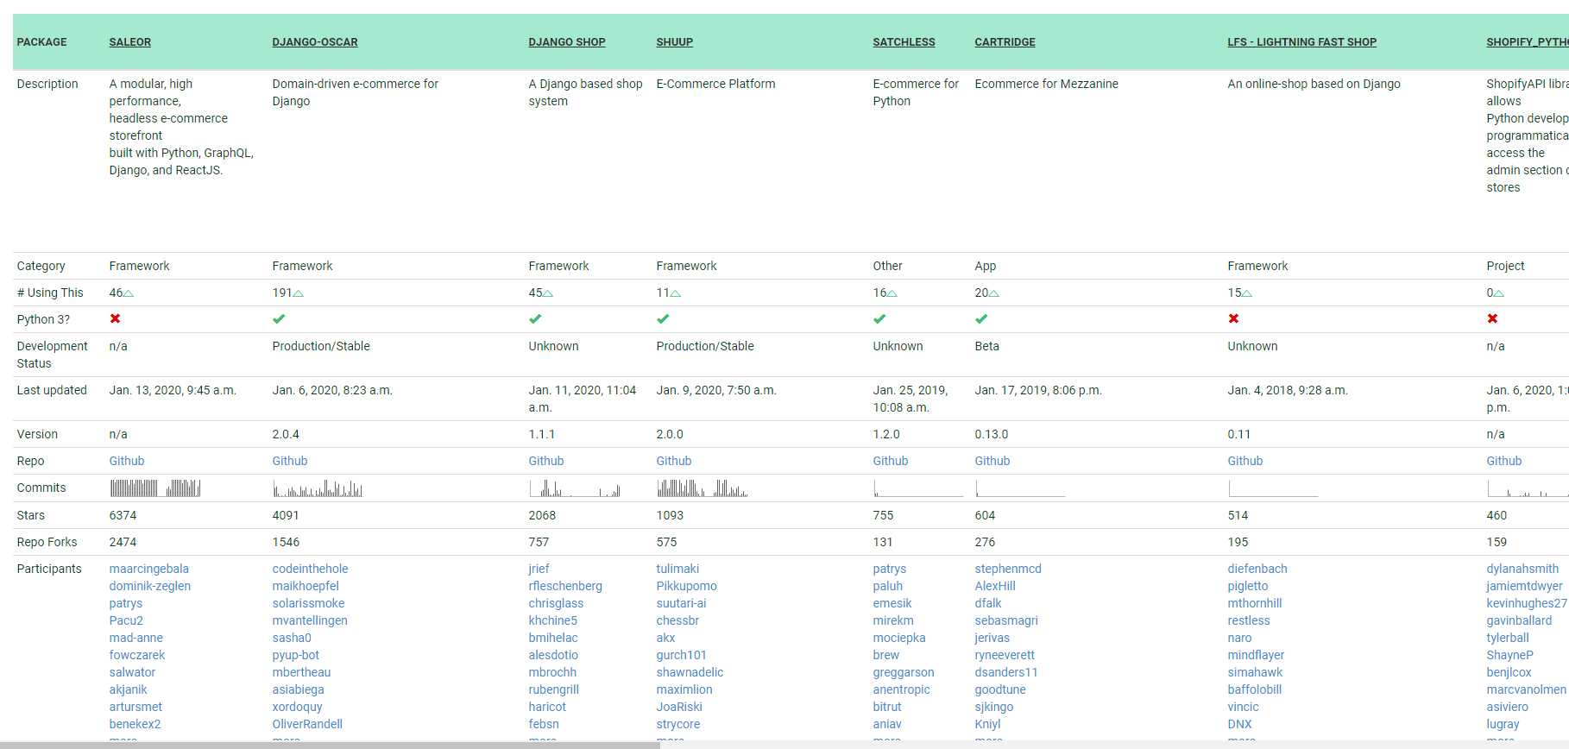
Task: Open participant maikhoepfel's profile
Action: click(x=306, y=586)
